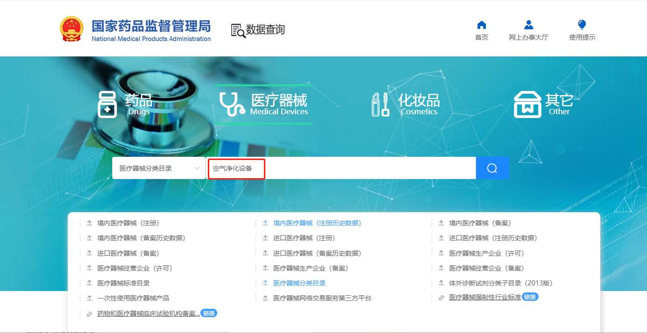Click the search field containing 空气净化设备
This screenshot has width=647, height=333.
coord(341,168)
